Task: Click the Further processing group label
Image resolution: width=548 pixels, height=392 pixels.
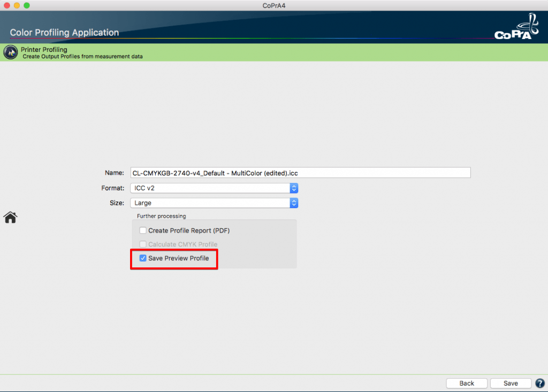Action: 162,216
